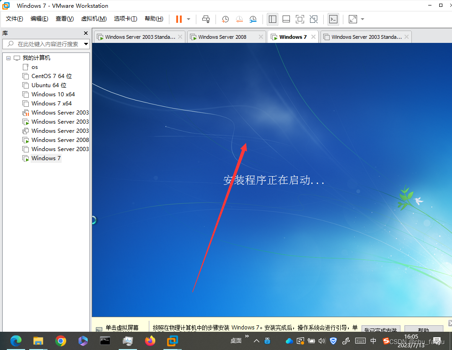Screen dimensions: 452x350
Task: Pause the virtual machine with the orange pause button
Action: pyautogui.click(x=179, y=19)
